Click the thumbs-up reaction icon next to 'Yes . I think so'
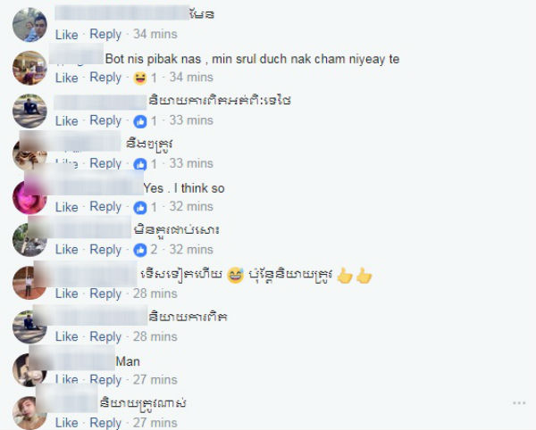Viewport: 536px width, 430px height. coord(140,208)
